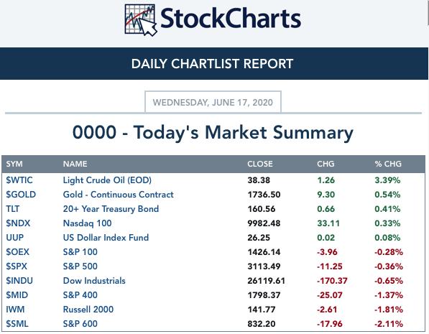Click the $SML symbol link
Image resolution: width=429 pixels, height=334 pixels.
(x=17, y=324)
